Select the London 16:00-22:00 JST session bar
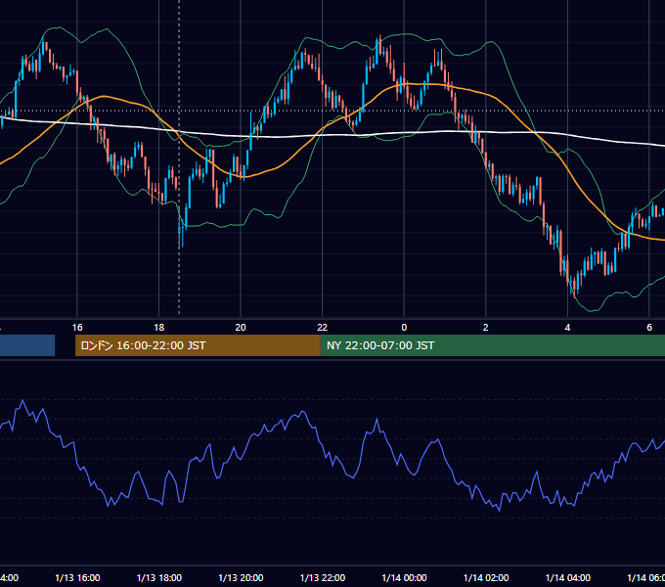 click(x=198, y=345)
